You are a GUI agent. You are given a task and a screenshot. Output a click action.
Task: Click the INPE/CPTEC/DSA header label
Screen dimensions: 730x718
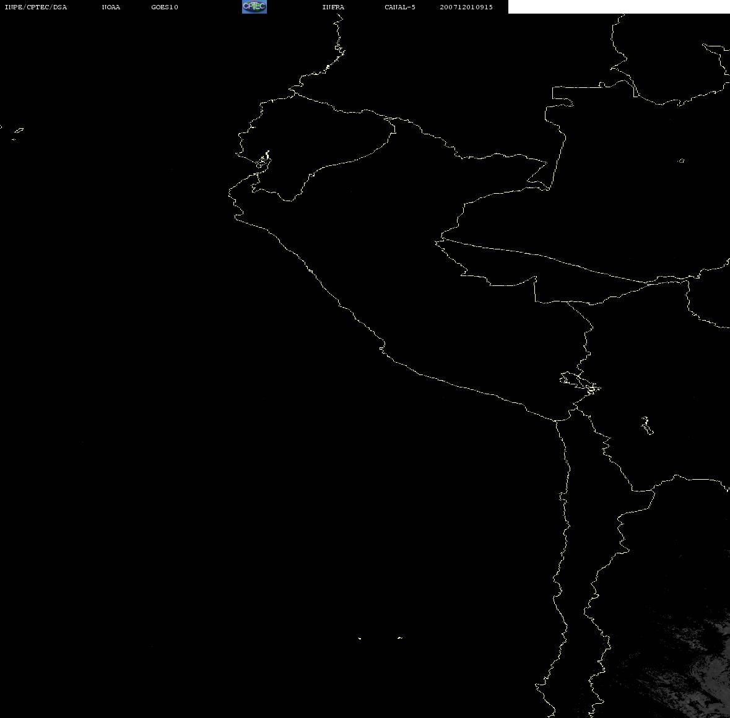tap(36, 7)
